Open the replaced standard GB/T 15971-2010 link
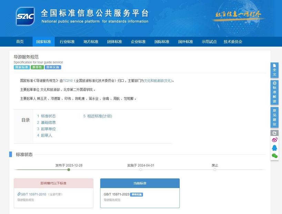Image resolution: width=282 pixels, height=214 pixels. click(33, 194)
